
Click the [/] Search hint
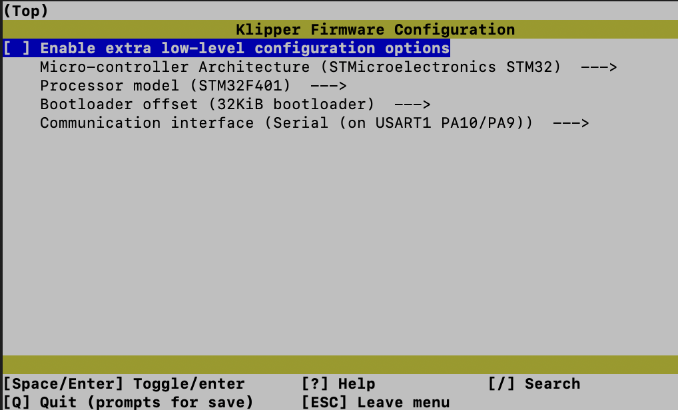point(533,383)
